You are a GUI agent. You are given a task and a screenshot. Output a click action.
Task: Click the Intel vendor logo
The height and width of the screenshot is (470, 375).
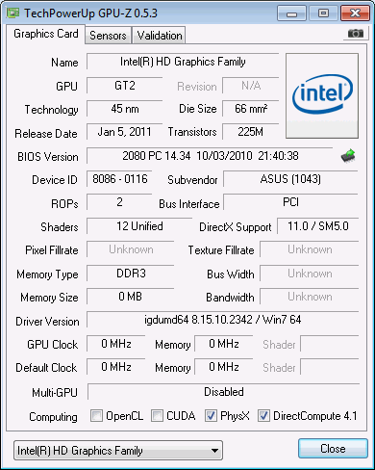coord(322,95)
